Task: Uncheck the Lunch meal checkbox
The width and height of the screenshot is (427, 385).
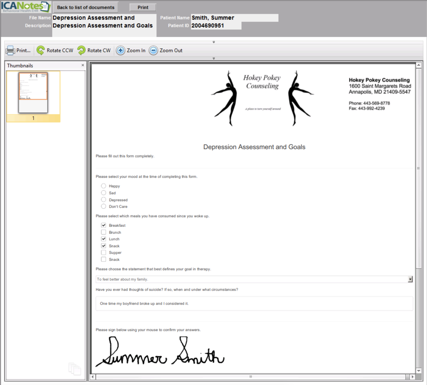Action: [103, 239]
